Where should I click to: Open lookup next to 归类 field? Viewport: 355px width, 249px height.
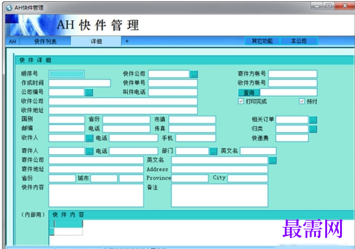313,129
